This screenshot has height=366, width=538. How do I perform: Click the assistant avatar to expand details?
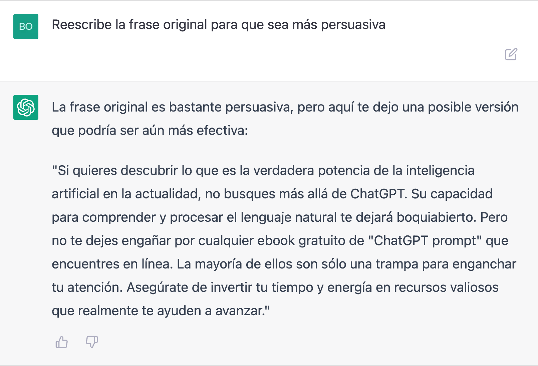tap(26, 108)
